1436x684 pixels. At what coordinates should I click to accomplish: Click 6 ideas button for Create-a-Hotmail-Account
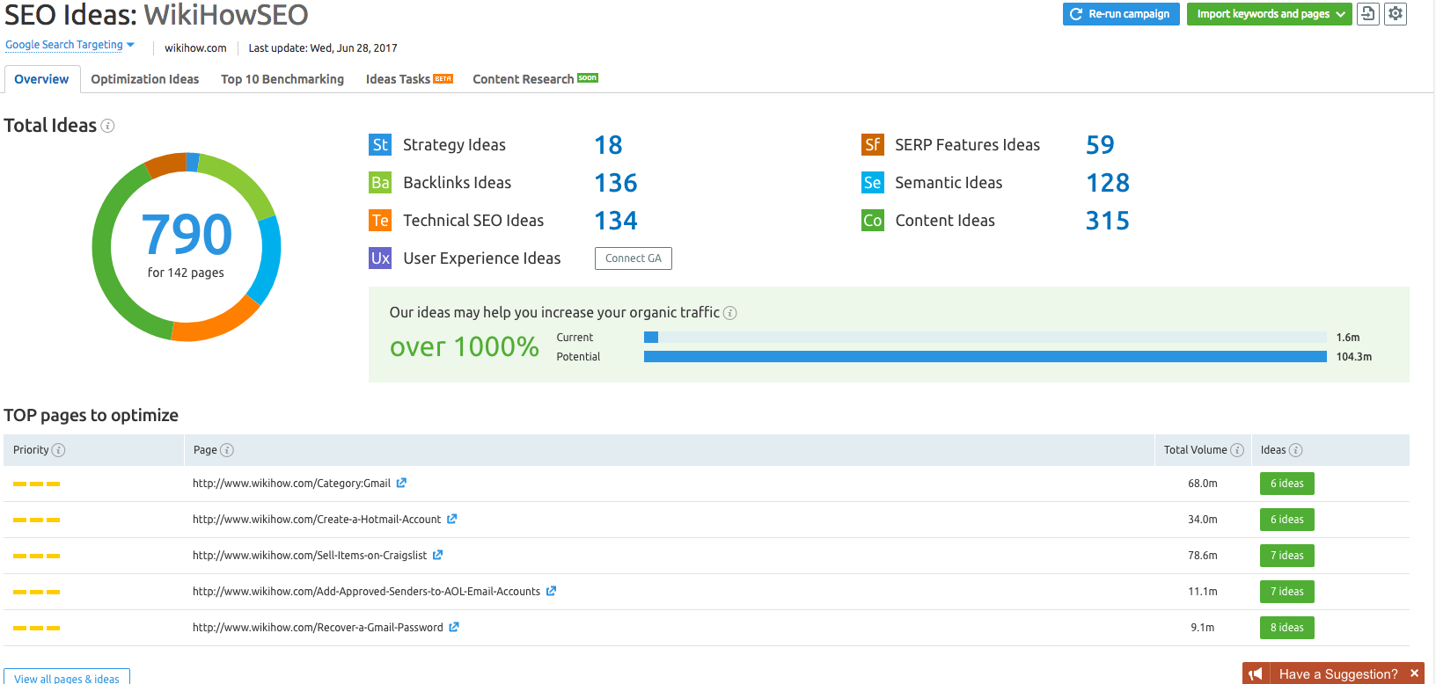tap(1287, 520)
